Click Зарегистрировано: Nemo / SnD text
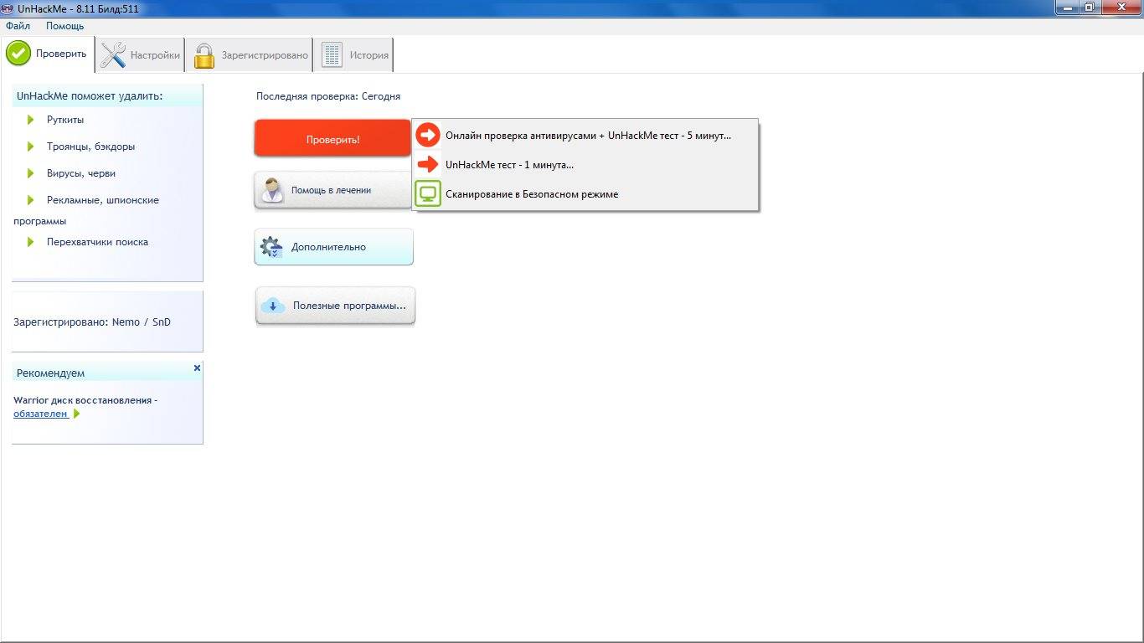This screenshot has width=1144, height=643. [x=92, y=321]
